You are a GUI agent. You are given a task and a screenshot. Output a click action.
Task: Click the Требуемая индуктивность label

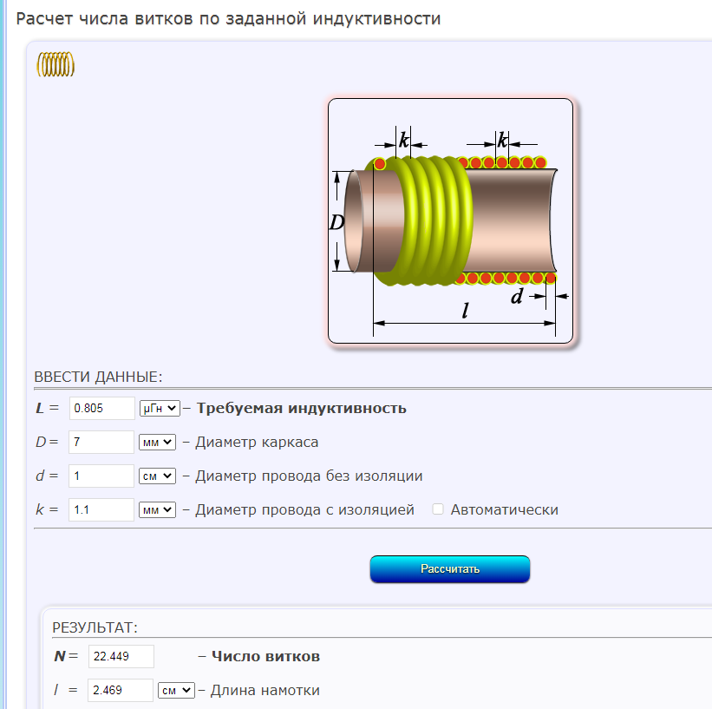[302, 408]
